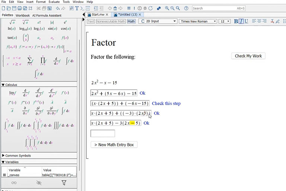286x191 pixels.
Task: Open the Evaluate menu
Action: tap(54, 2)
